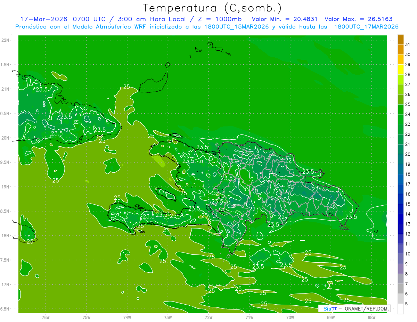
Task: Click the "69W" longitude axis label
Action: (331, 317)
